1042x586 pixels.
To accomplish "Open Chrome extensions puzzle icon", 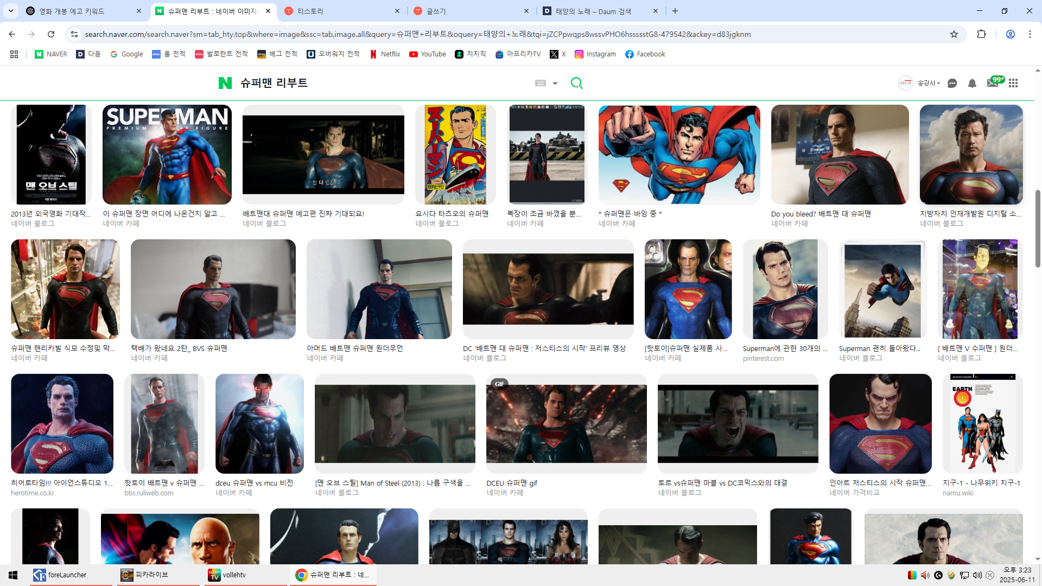I will (981, 34).
